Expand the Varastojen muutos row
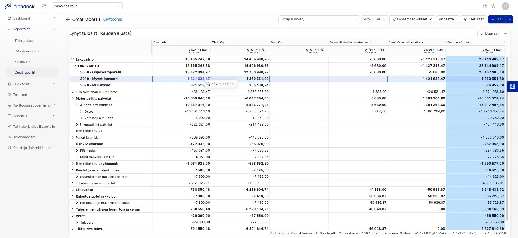 [x=81, y=118]
